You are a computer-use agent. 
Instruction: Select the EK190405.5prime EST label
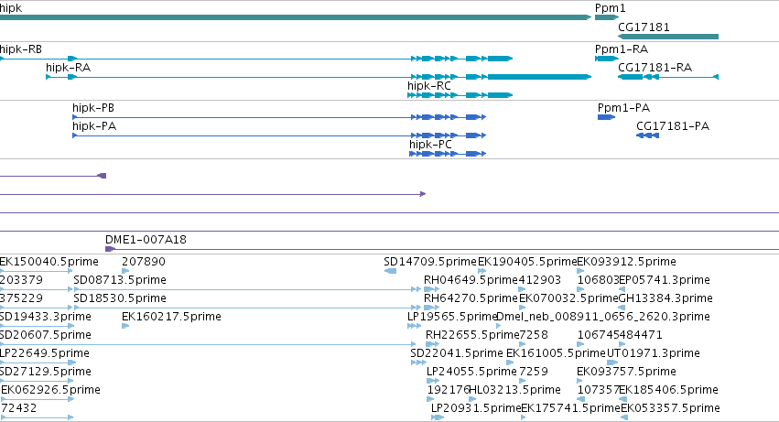[x=527, y=262]
